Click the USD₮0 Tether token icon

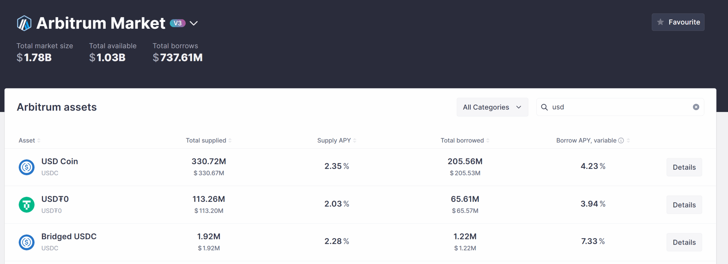click(x=26, y=205)
